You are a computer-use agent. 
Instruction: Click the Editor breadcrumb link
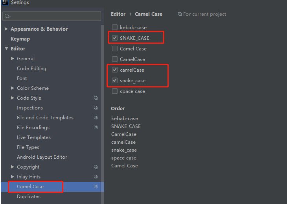118,14
